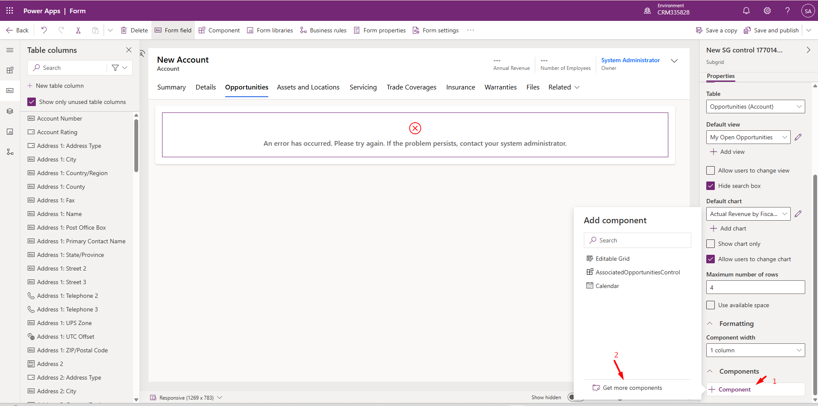Close the Table columns pane

129,50
